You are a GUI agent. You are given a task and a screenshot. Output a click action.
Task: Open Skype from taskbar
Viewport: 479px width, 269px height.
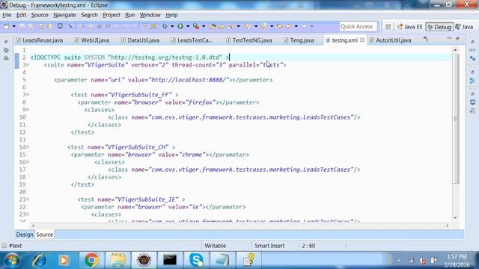pyautogui.click(x=196, y=260)
